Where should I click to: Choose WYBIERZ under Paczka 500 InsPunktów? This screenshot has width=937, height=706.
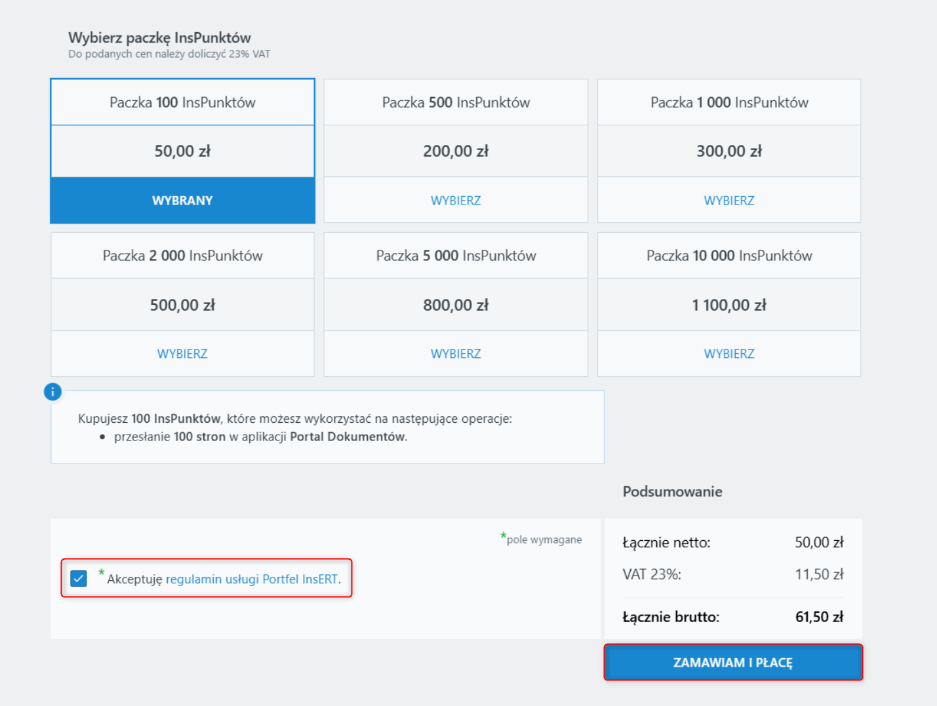coord(456,201)
